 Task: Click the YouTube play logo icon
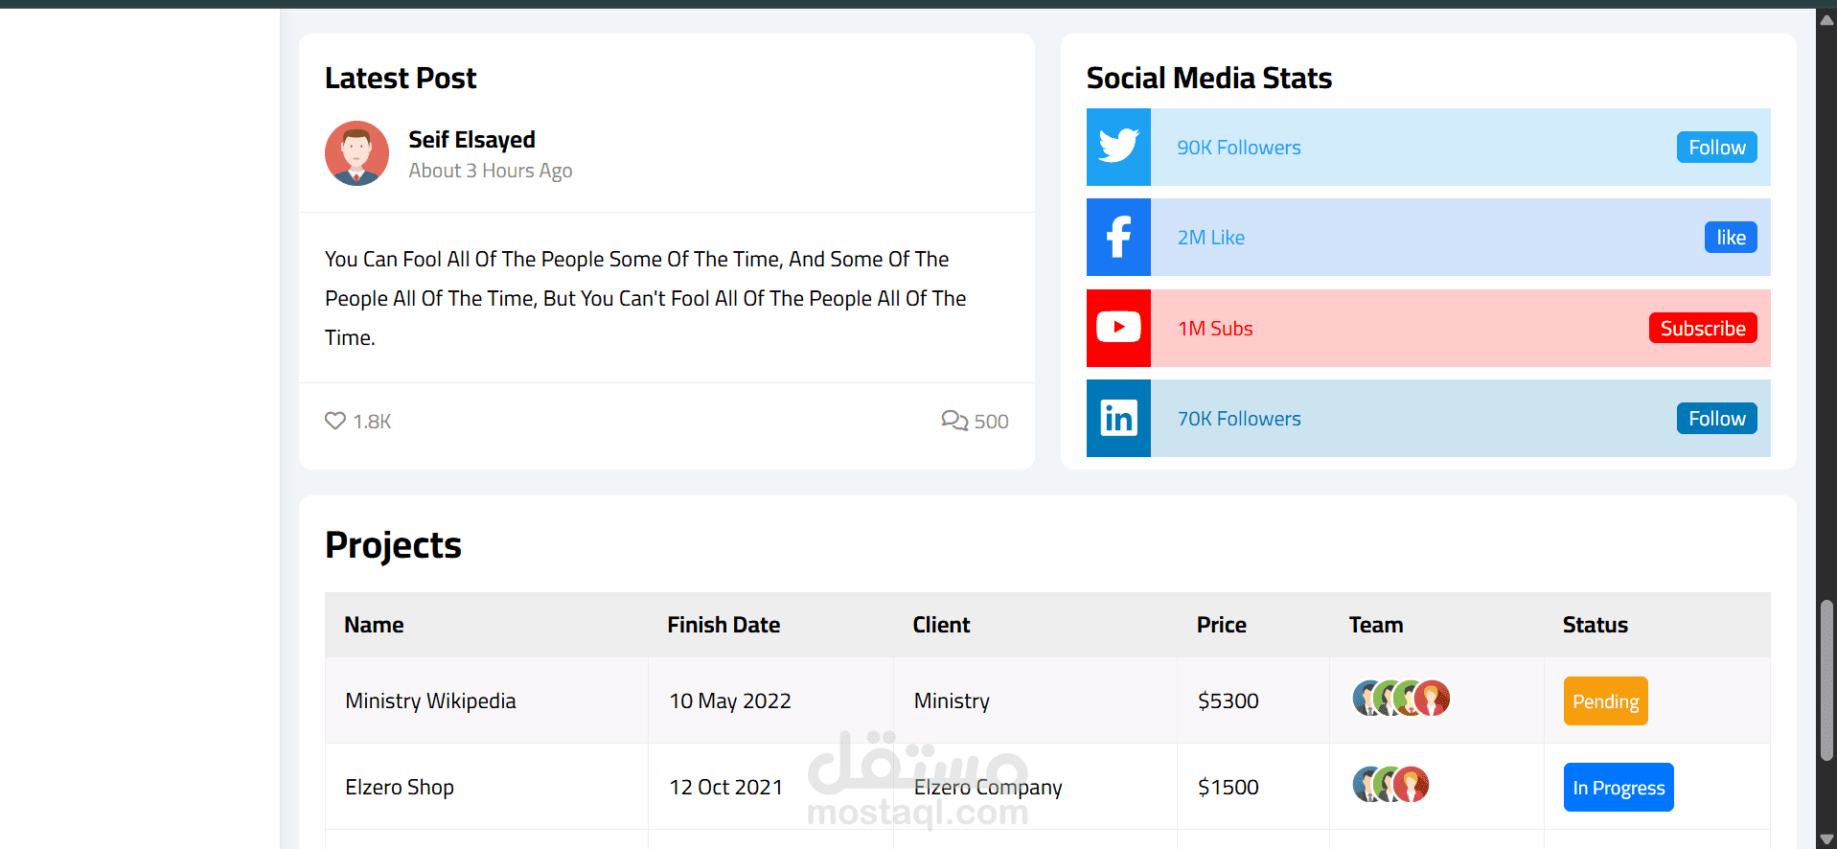1118,328
